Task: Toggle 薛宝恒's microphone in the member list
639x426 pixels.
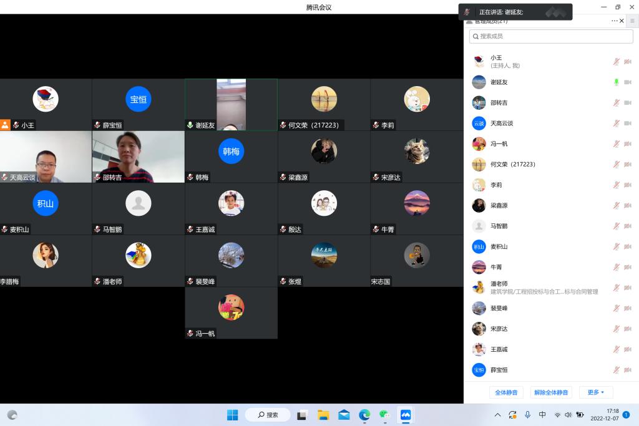Action: pos(617,370)
